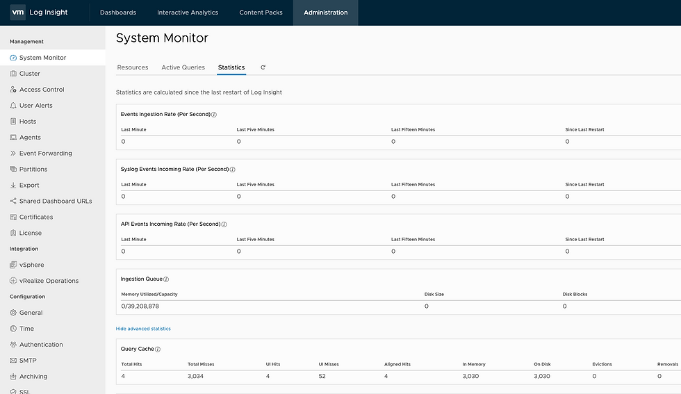This screenshot has width=681, height=394.
Task: Click the Hosts sidebar icon
Action: [13, 121]
